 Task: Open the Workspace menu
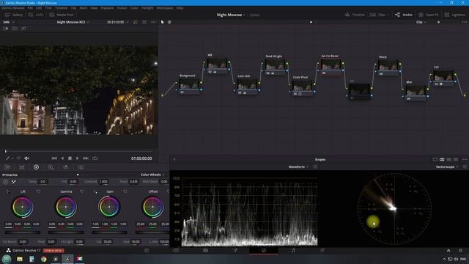pyautogui.click(x=165, y=8)
